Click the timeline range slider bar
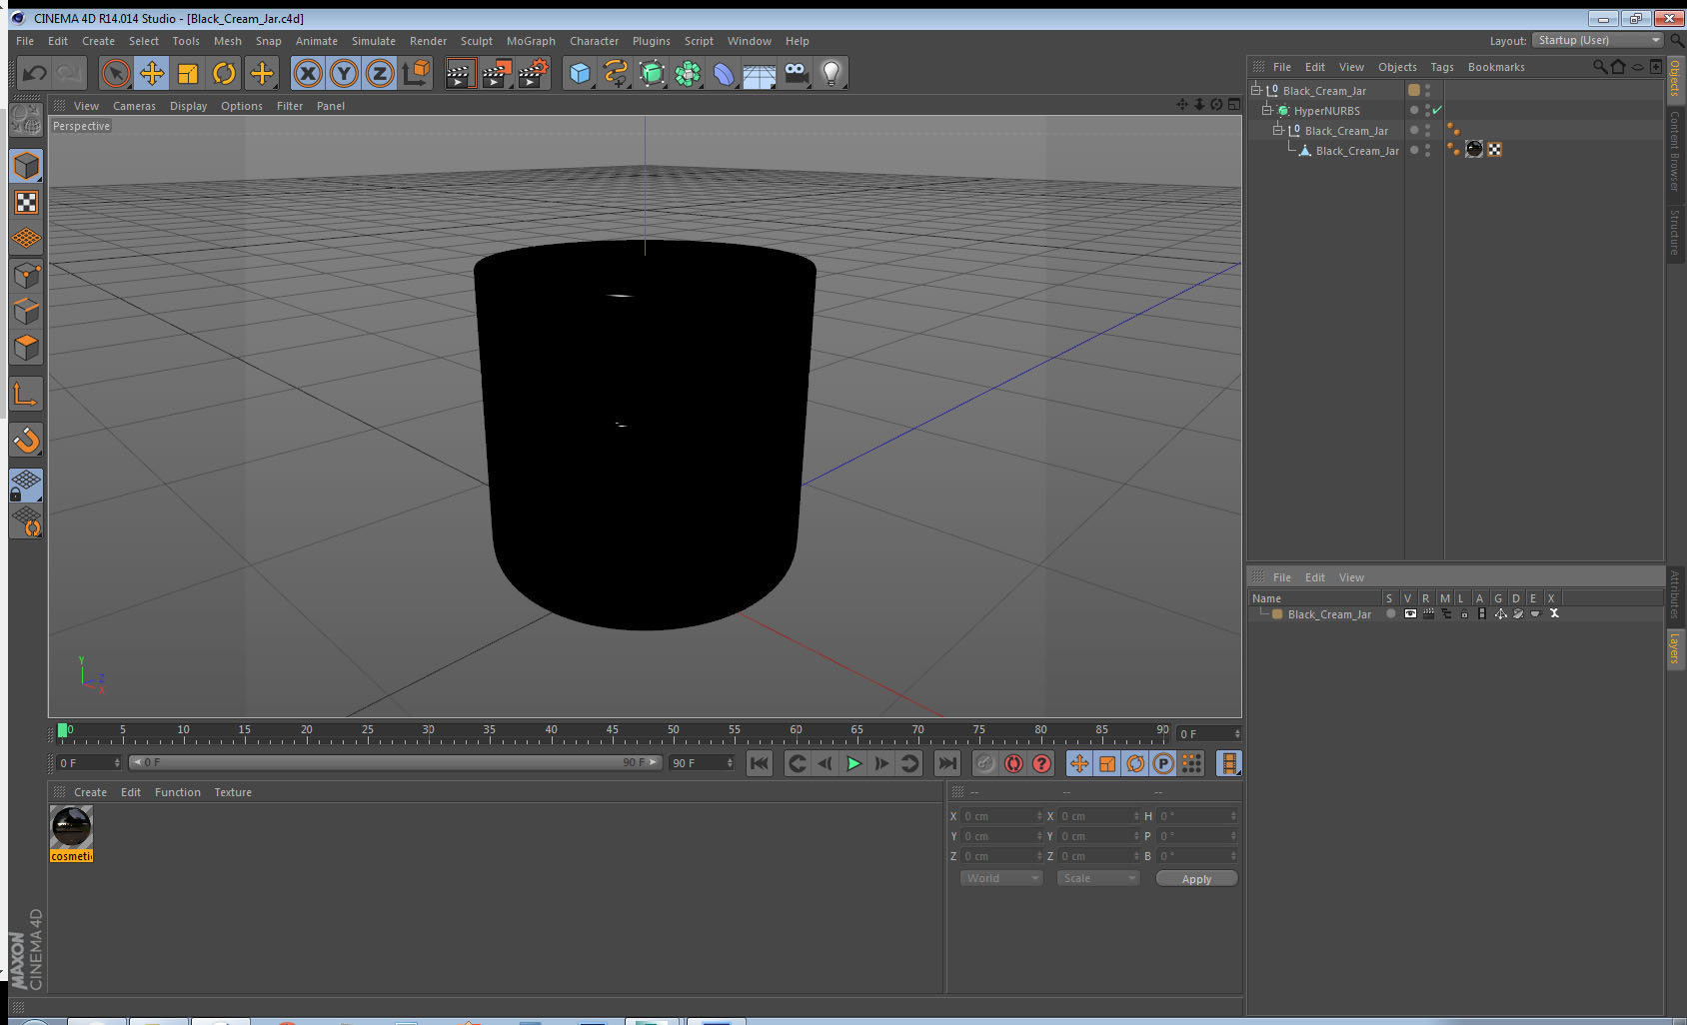 pos(396,762)
